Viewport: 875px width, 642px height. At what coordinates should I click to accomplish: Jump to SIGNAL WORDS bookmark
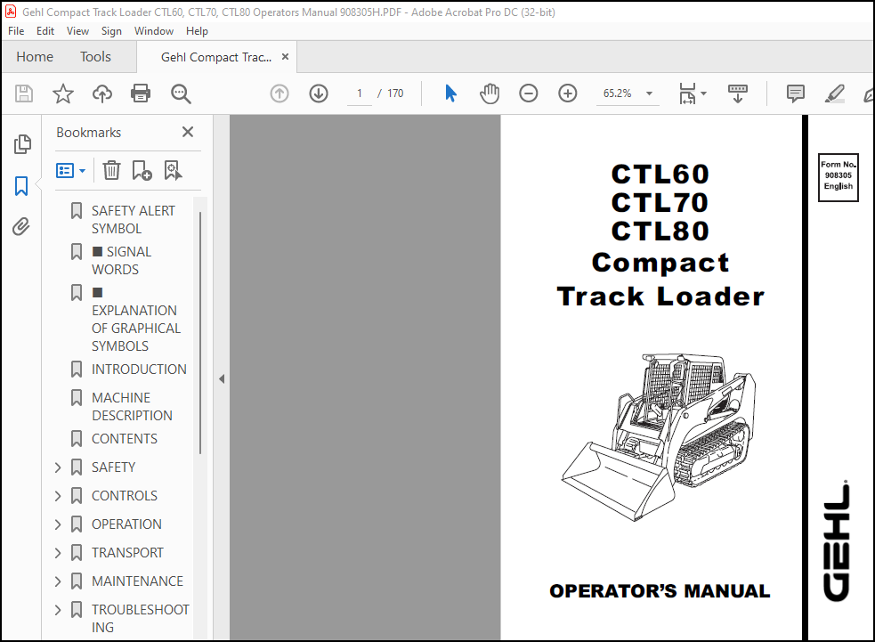tap(122, 261)
